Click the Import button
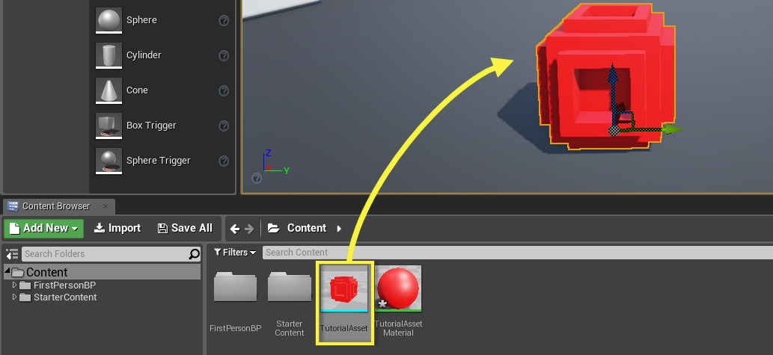The image size is (773, 355). (117, 228)
